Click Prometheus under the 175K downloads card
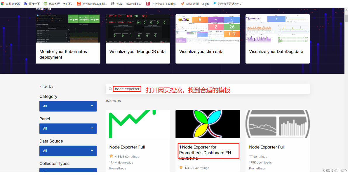Screen dimensions: 350x175 pyautogui.click(x=257, y=168)
